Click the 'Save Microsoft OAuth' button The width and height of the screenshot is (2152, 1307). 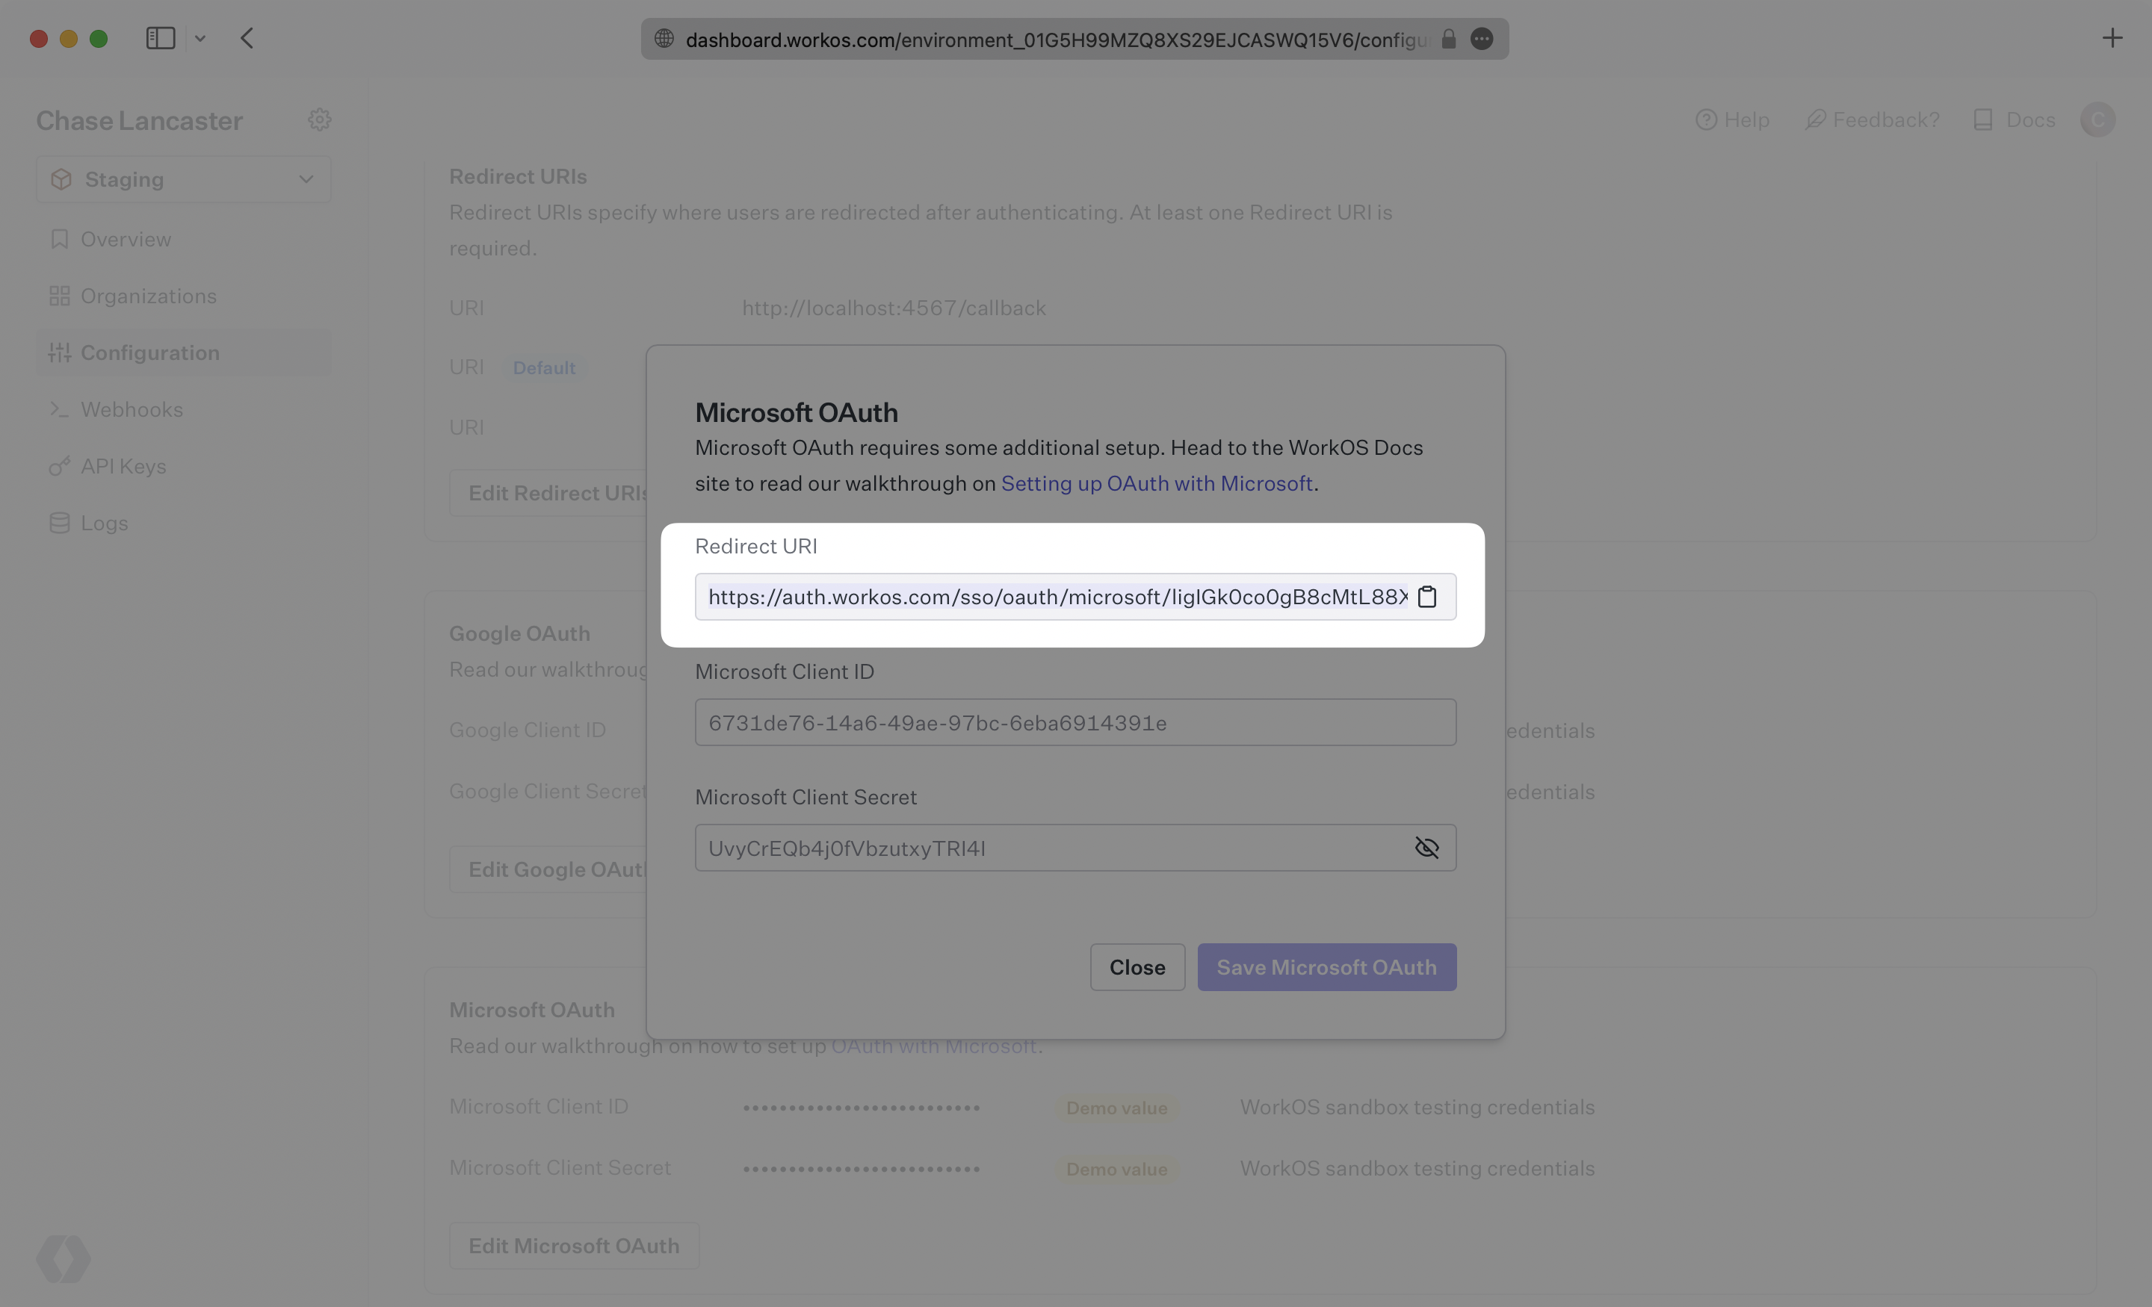(x=1326, y=966)
